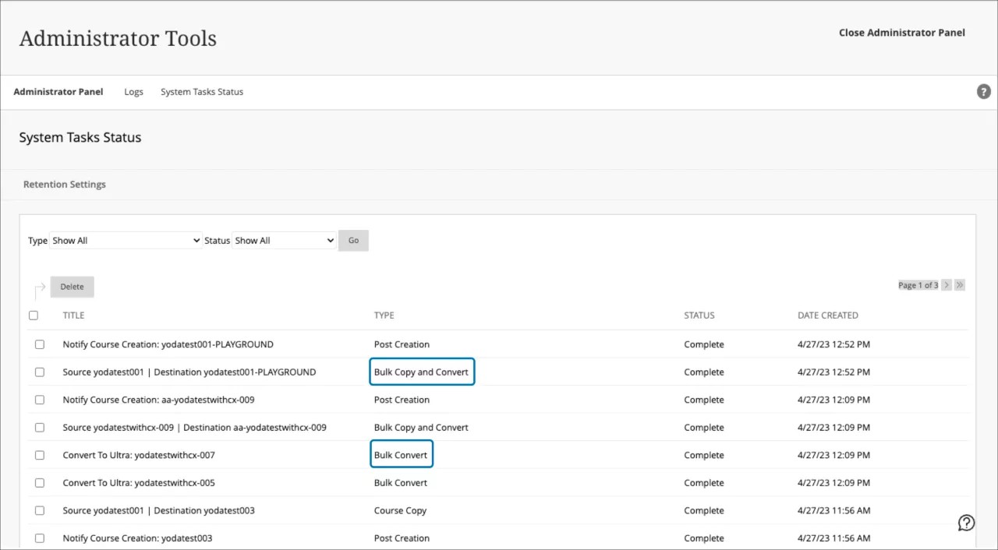Screen dimensions: 998x550
Task: Expand the Retention Settings section
Action: pyautogui.click(x=64, y=184)
